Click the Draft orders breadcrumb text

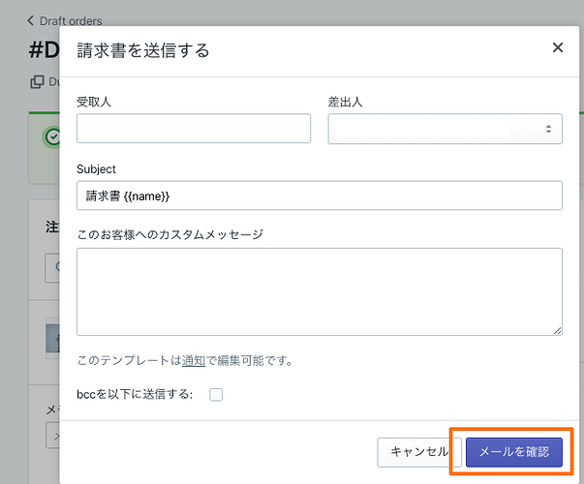pos(71,20)
